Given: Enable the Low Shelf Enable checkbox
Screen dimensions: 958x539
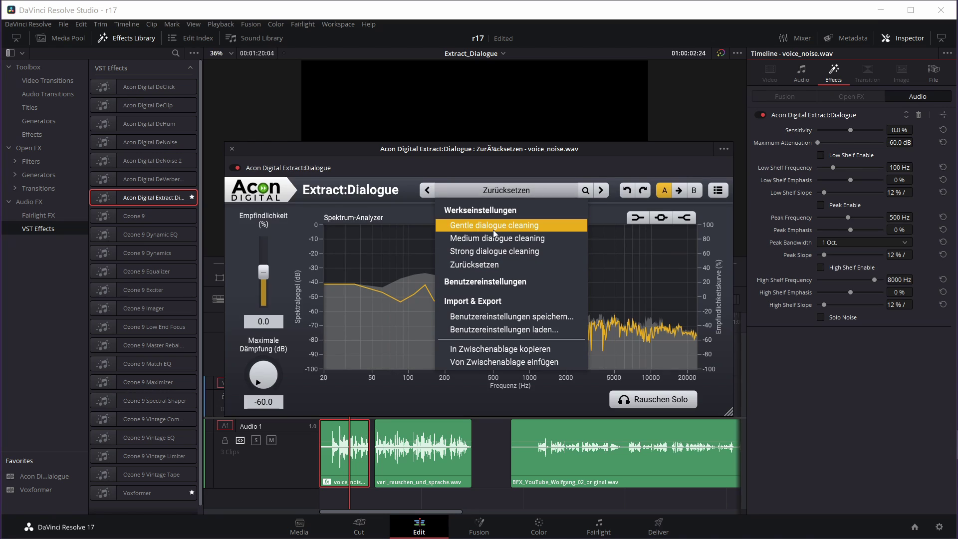Looking at the screenshot, I should [820, 155].
